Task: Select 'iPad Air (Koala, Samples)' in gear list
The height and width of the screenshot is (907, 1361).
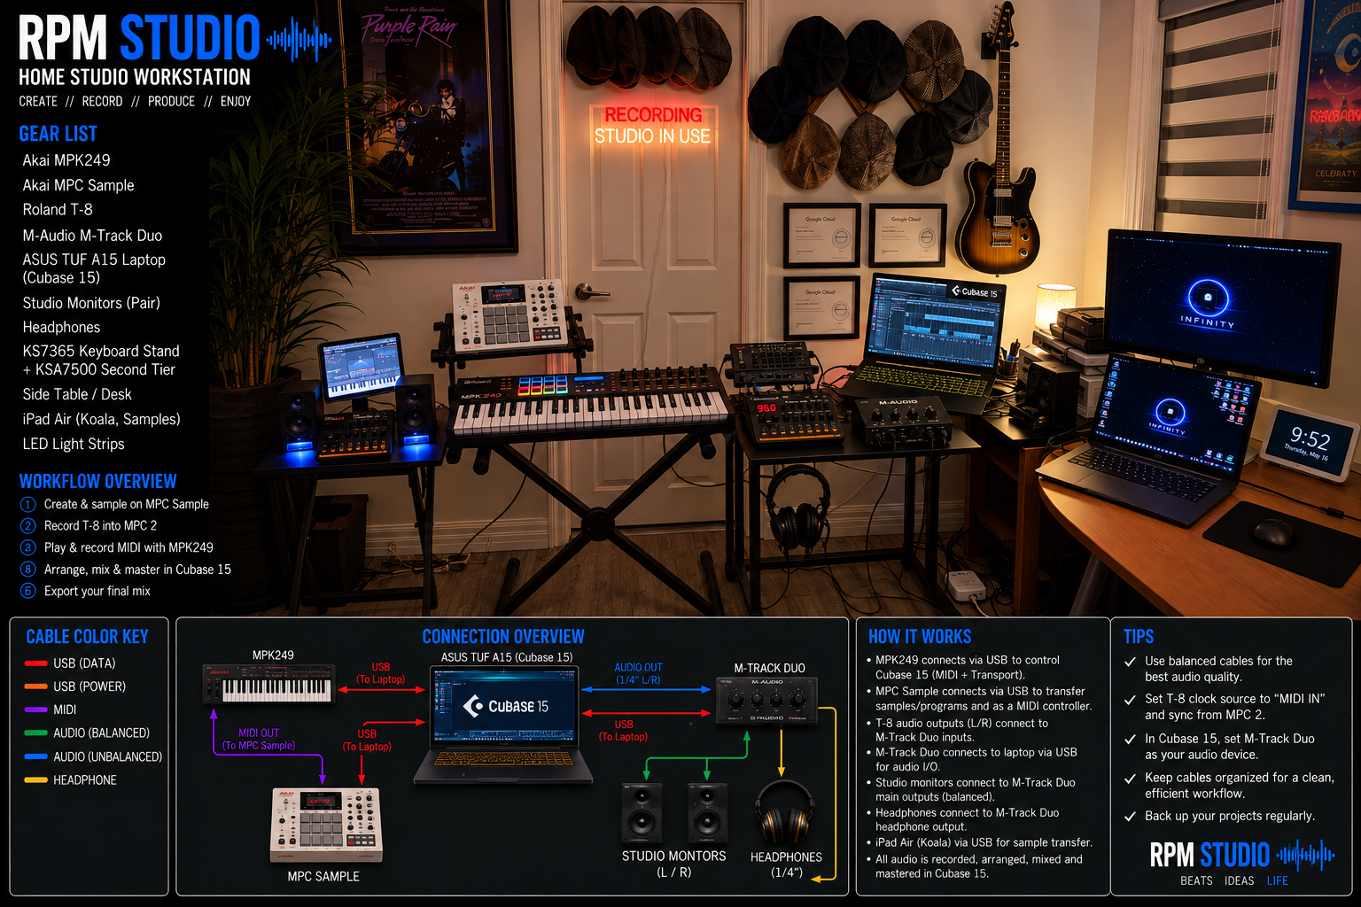Action: click(101, 419)
